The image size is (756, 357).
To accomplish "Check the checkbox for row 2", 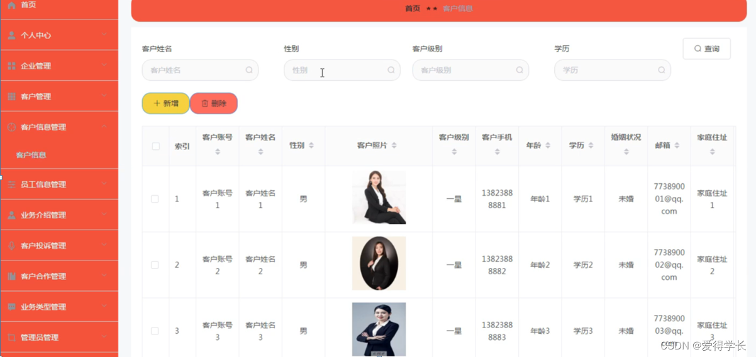I will click(x=155, y=265).
